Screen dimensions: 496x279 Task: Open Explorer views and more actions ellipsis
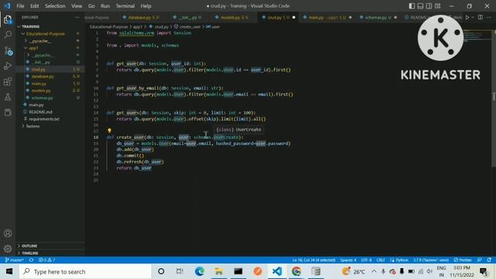click(x=77, y=17)
